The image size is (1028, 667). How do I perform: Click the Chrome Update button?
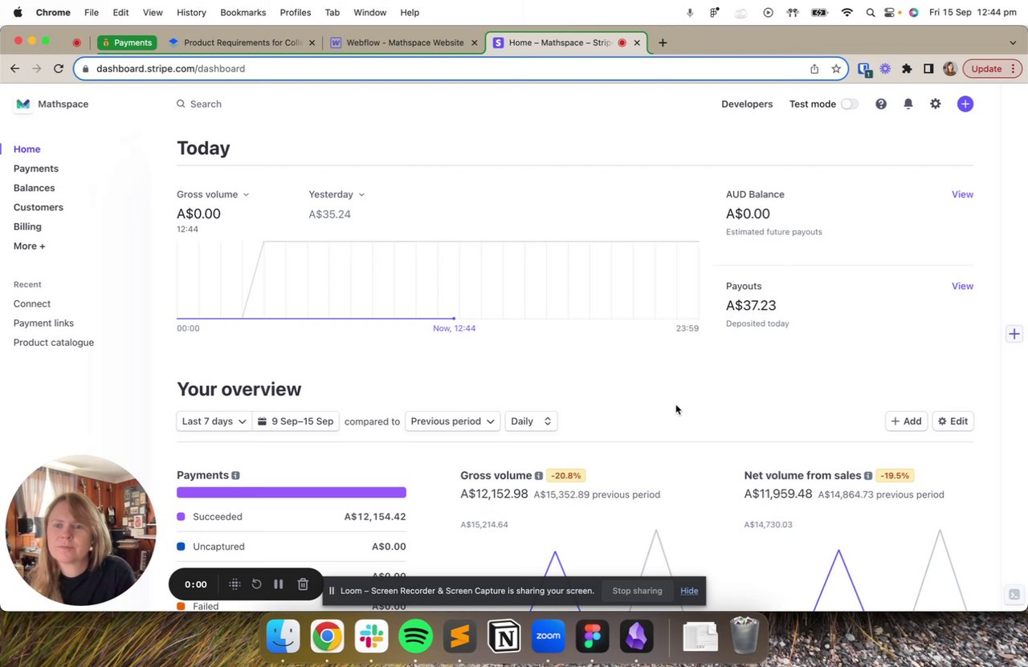(992, 69)
